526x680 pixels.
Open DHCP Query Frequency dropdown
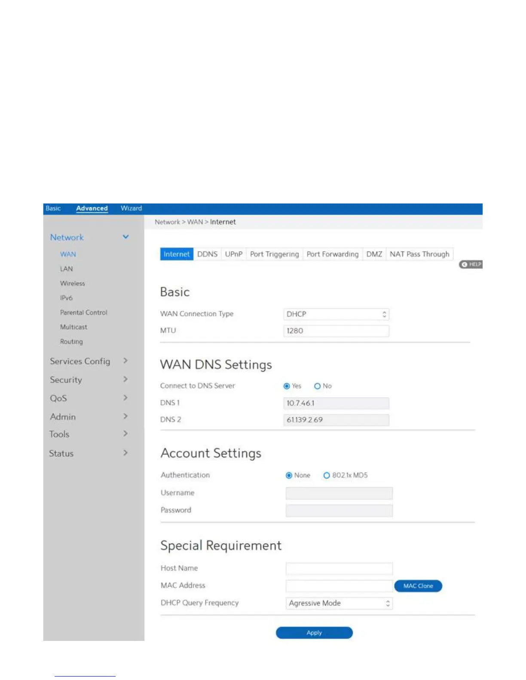click(339, 603)
